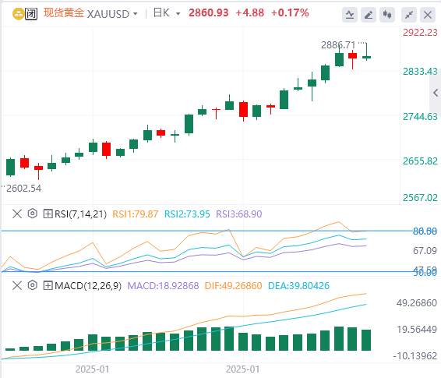The width and height of the screenshot is (441, 378).
Task: Select the pencil drawing tool icon
Action: click(369, 15)
